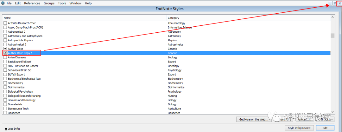Select the BasicExportToExcel style name
The width and height of the screenshot is (342, 132).
[20, 62]
